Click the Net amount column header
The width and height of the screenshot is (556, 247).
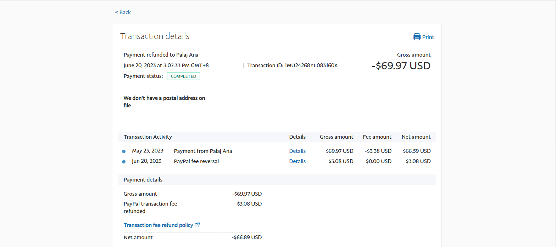416,137
